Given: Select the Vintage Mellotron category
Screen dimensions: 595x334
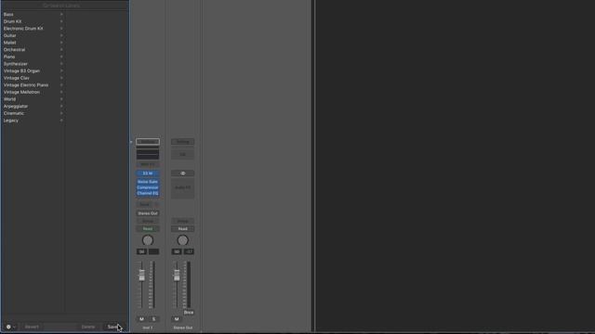Looking at the screenshot, I should click(x=21, y=92).
